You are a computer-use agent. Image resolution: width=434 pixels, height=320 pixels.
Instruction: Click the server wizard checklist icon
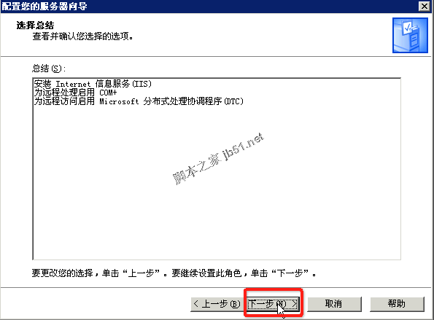pos(410,35)
